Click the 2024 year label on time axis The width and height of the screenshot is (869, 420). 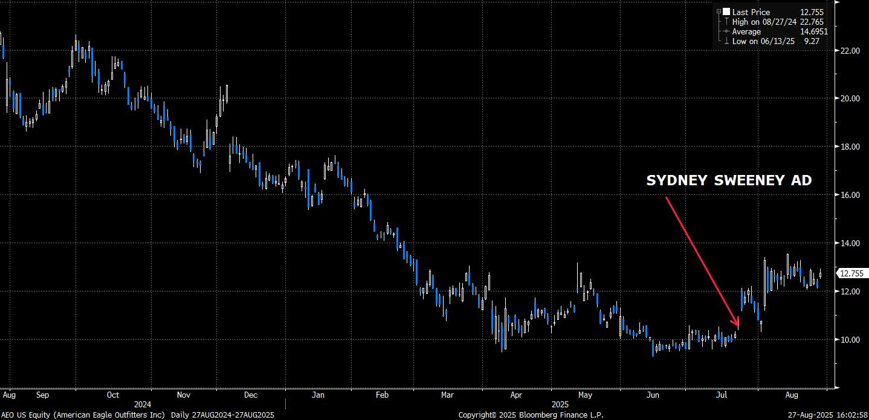143,404
